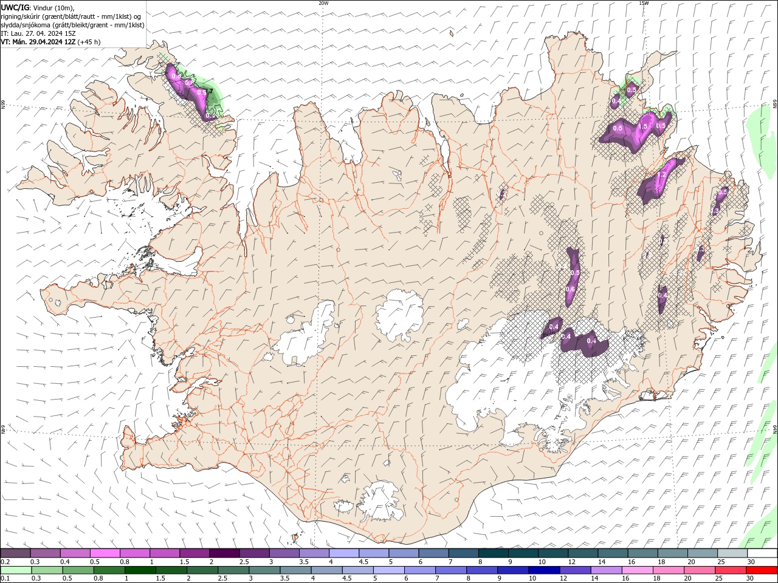This screenshot has width=778, height=583.
Task: Pick the 10–12 deep blue rain legend swatch
Action: 543,570
